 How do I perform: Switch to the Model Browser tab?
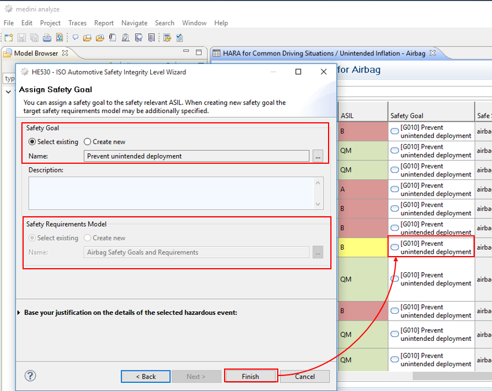(35, 53)
